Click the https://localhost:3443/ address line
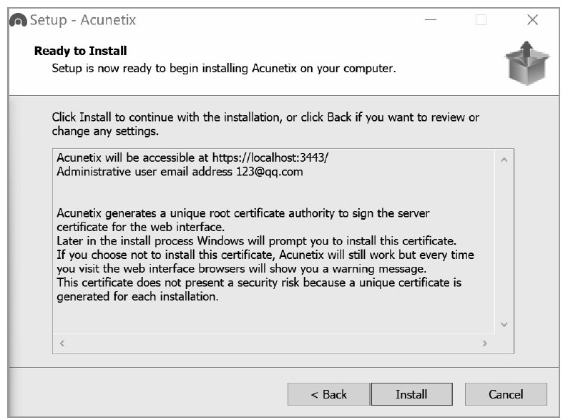 [x=192, y=157]
